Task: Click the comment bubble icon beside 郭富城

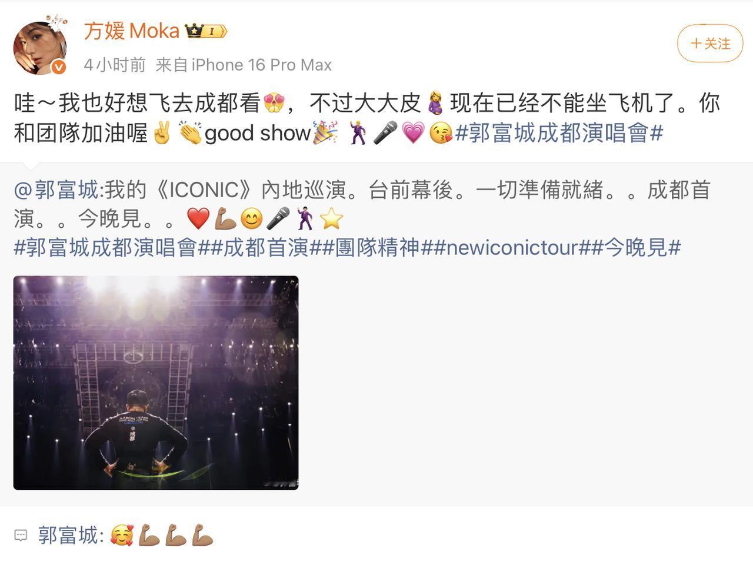Action: point(21,536)
